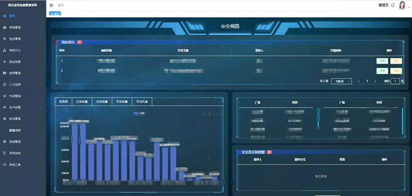Click the go-to page number input field
This screenshot has width=412, height=196.
[395, 81]
